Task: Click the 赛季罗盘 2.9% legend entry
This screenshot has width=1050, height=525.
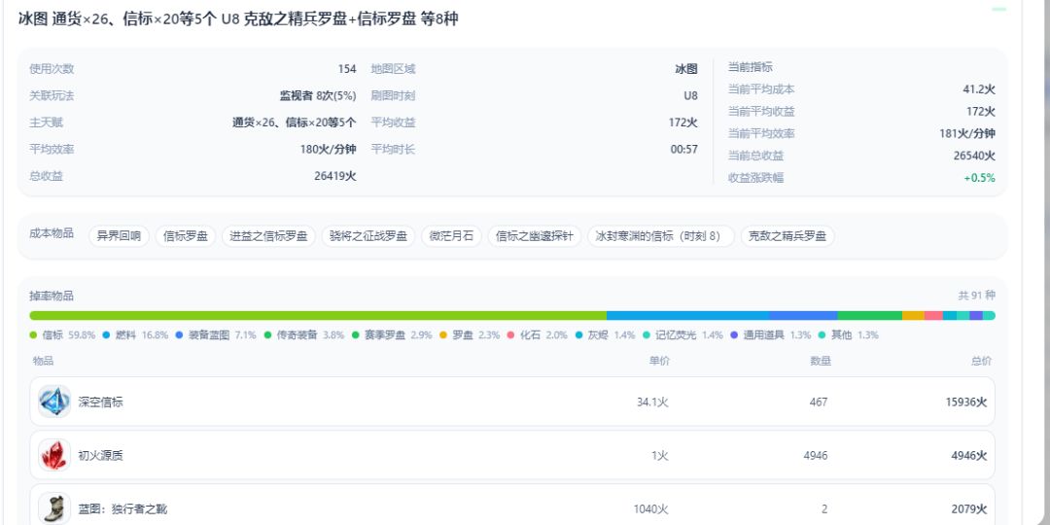Action: coord(392,334)
